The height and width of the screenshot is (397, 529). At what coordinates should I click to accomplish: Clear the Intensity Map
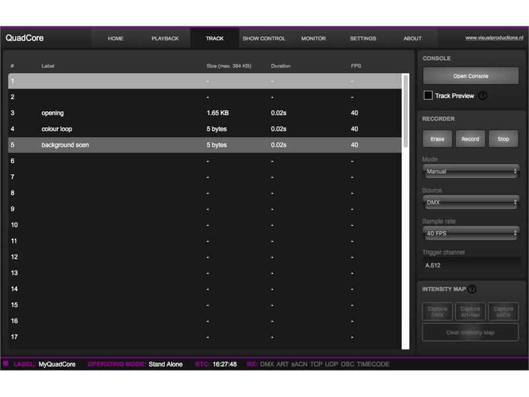click(469, 332)
